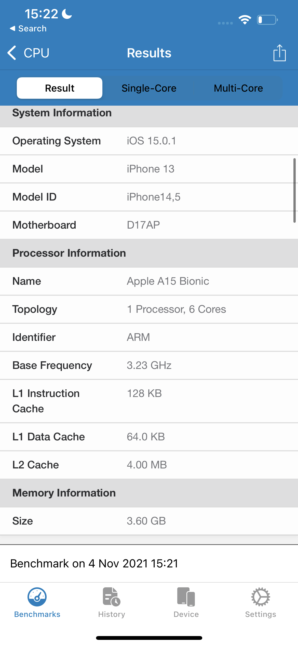Tap the share icon in header
Viewport: 298px width, 646px height.
(x=279, y=53)
